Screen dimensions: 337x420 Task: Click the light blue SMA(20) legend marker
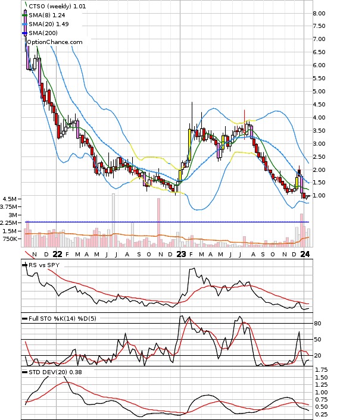[24, 24]
